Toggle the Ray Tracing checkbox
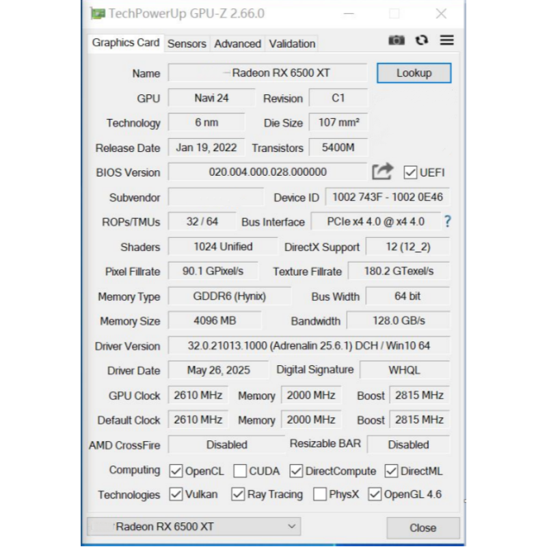This screenshot has height=547, width=547. tap(238, 494)
